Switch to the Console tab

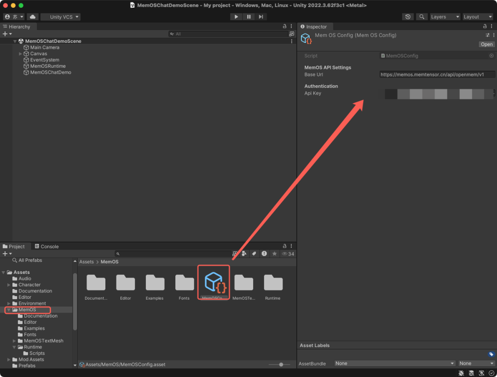click(x=46, y=246)
